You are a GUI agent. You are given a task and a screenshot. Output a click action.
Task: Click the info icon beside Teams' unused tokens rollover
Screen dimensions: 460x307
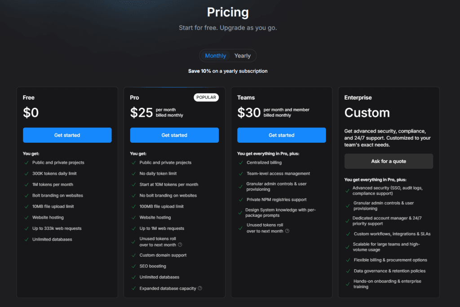pyautogui.click(x=287, y=231)
